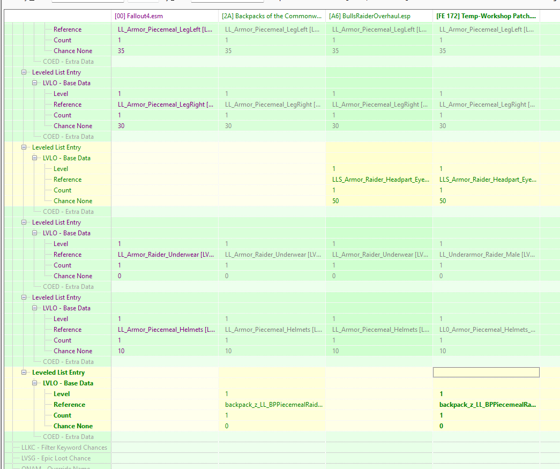
Task: Select the [FE 172] Temp-Workshop Patch column header
Action: (x=486, y=16)
